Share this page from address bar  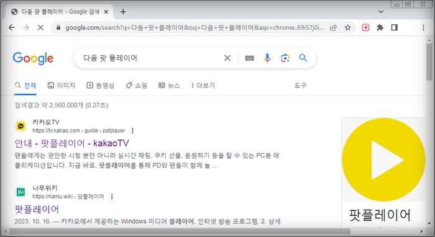point(334,27)
